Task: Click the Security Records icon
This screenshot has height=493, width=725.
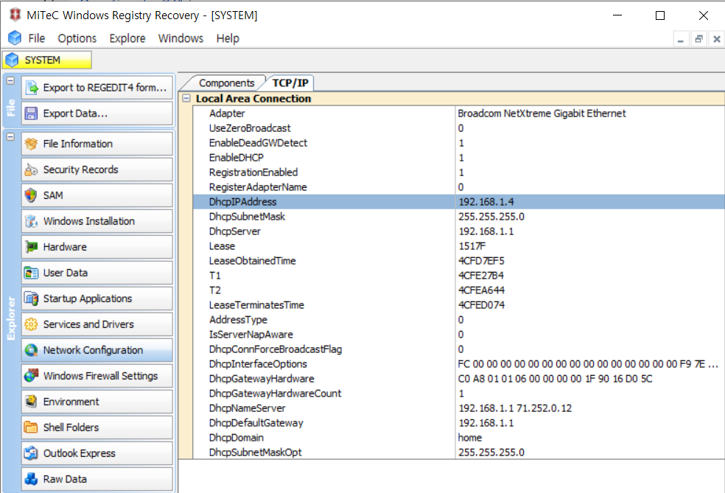Action: 32,169
